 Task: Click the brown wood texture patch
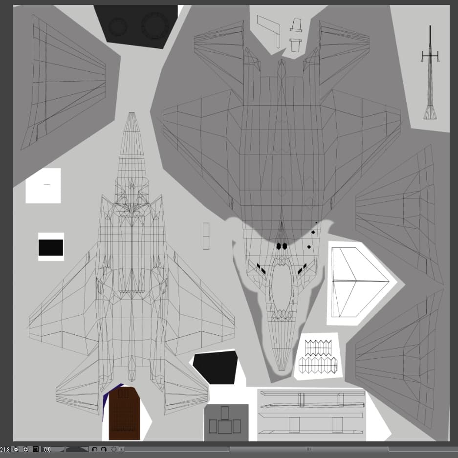(x=124, y=414)
